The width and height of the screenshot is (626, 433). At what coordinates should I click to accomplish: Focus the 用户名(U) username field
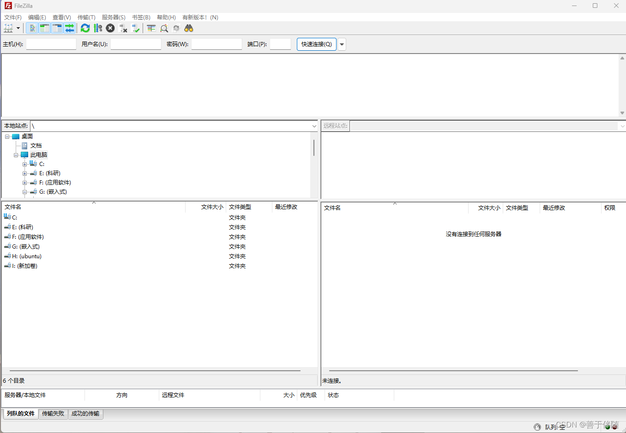(136, 44)
